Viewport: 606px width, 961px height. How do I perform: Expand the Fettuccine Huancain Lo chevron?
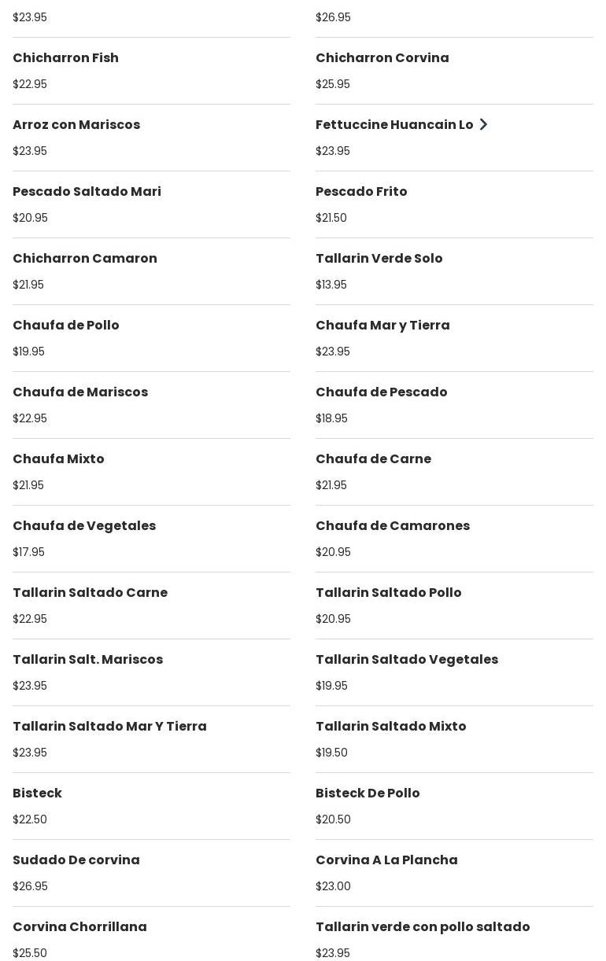pyautogui.click(x=483, y=124)
